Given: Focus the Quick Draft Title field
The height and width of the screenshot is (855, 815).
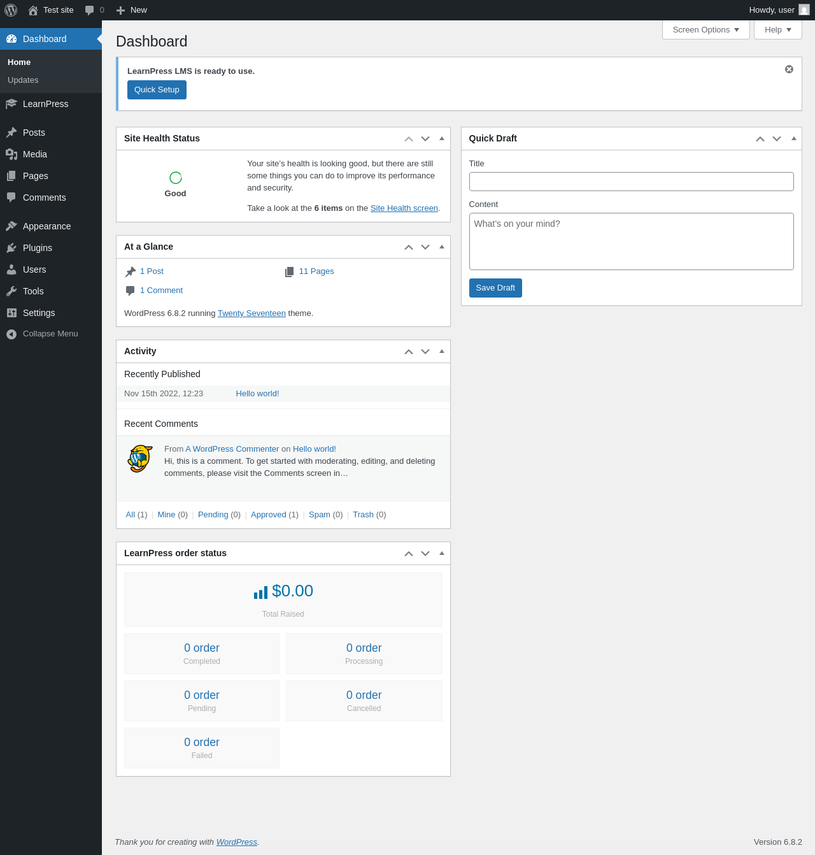Looking at the screenshot, I should click(x=632, y=182).
